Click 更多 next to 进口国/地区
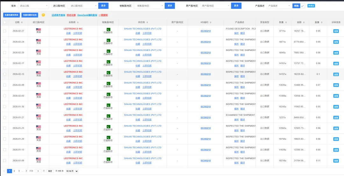344x176 pixels. click(103, 6)
